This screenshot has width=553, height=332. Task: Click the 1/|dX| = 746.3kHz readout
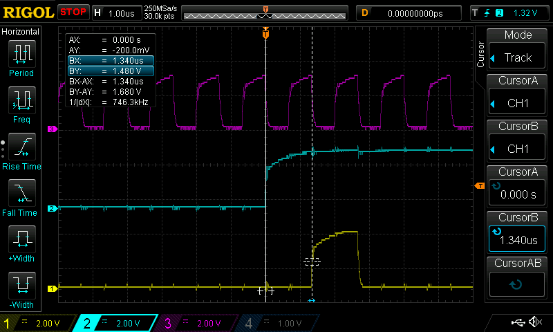109,102
